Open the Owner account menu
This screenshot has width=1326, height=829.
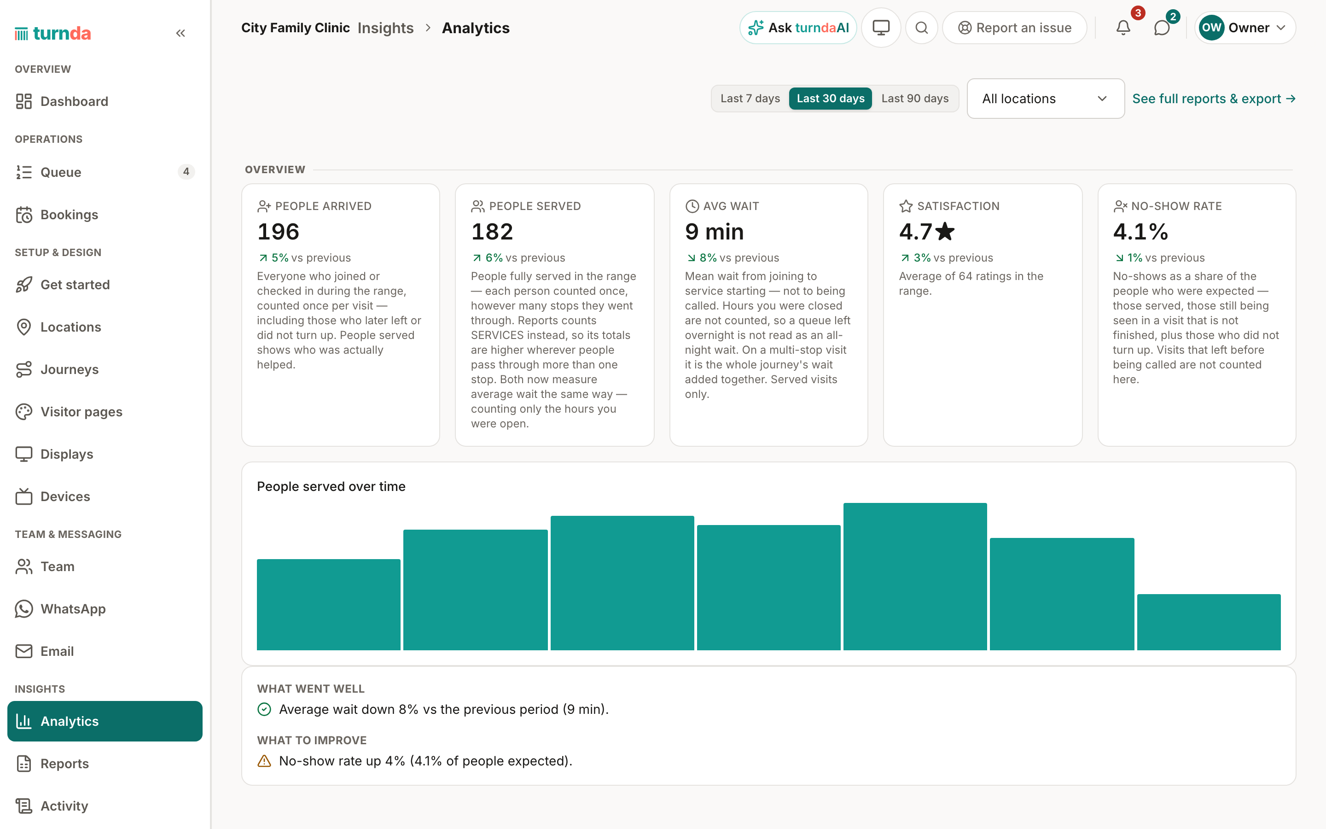tap(1245, 28)
